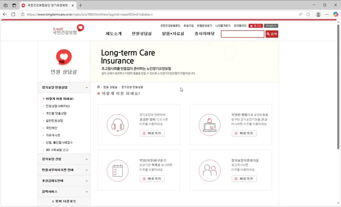341x207 pixels.
Task: Click the h-well 국민건강보험 logo
Action: [x=68, y=30]
